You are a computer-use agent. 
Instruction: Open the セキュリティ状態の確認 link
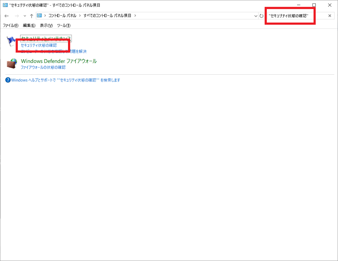point(39,45)
